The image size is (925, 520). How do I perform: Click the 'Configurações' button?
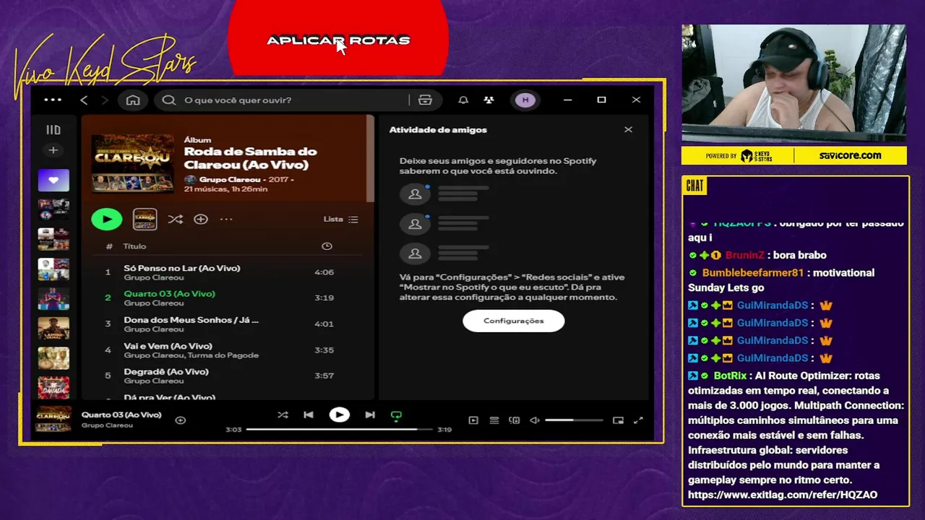[x=514, y=321]
